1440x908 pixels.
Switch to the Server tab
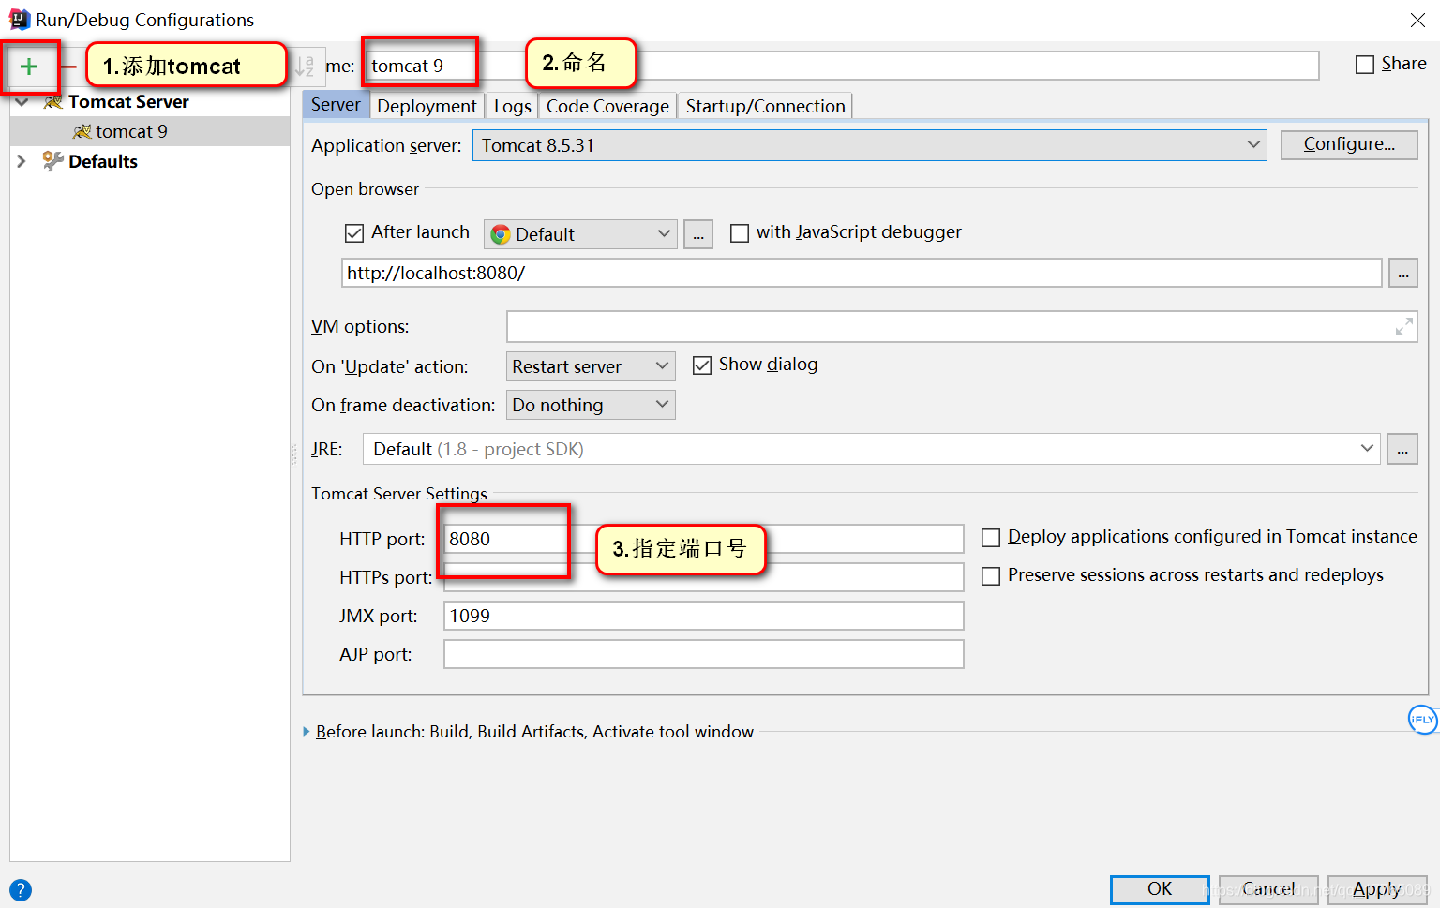pos(336,105)
